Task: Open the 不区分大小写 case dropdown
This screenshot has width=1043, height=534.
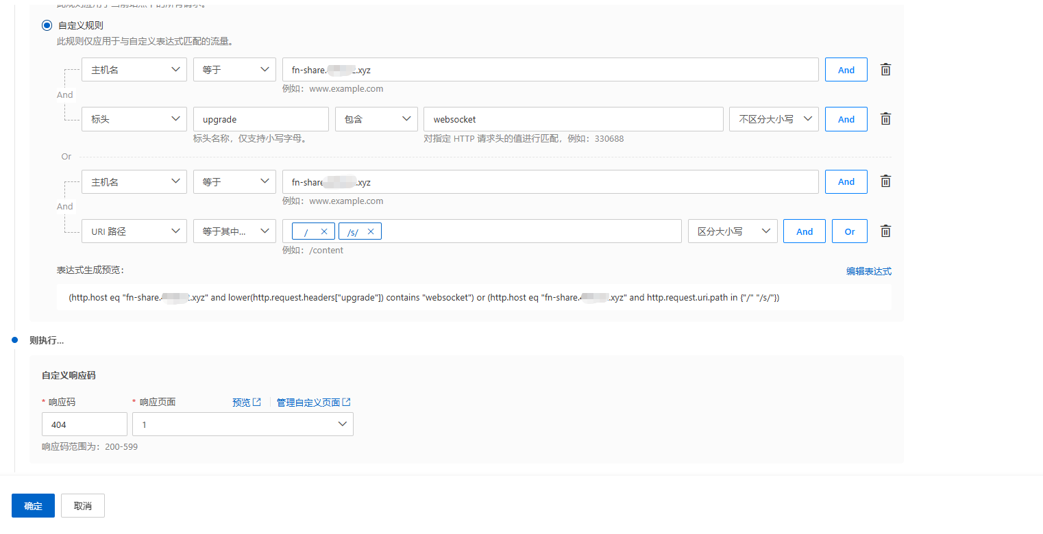Action: pos(774,119)
